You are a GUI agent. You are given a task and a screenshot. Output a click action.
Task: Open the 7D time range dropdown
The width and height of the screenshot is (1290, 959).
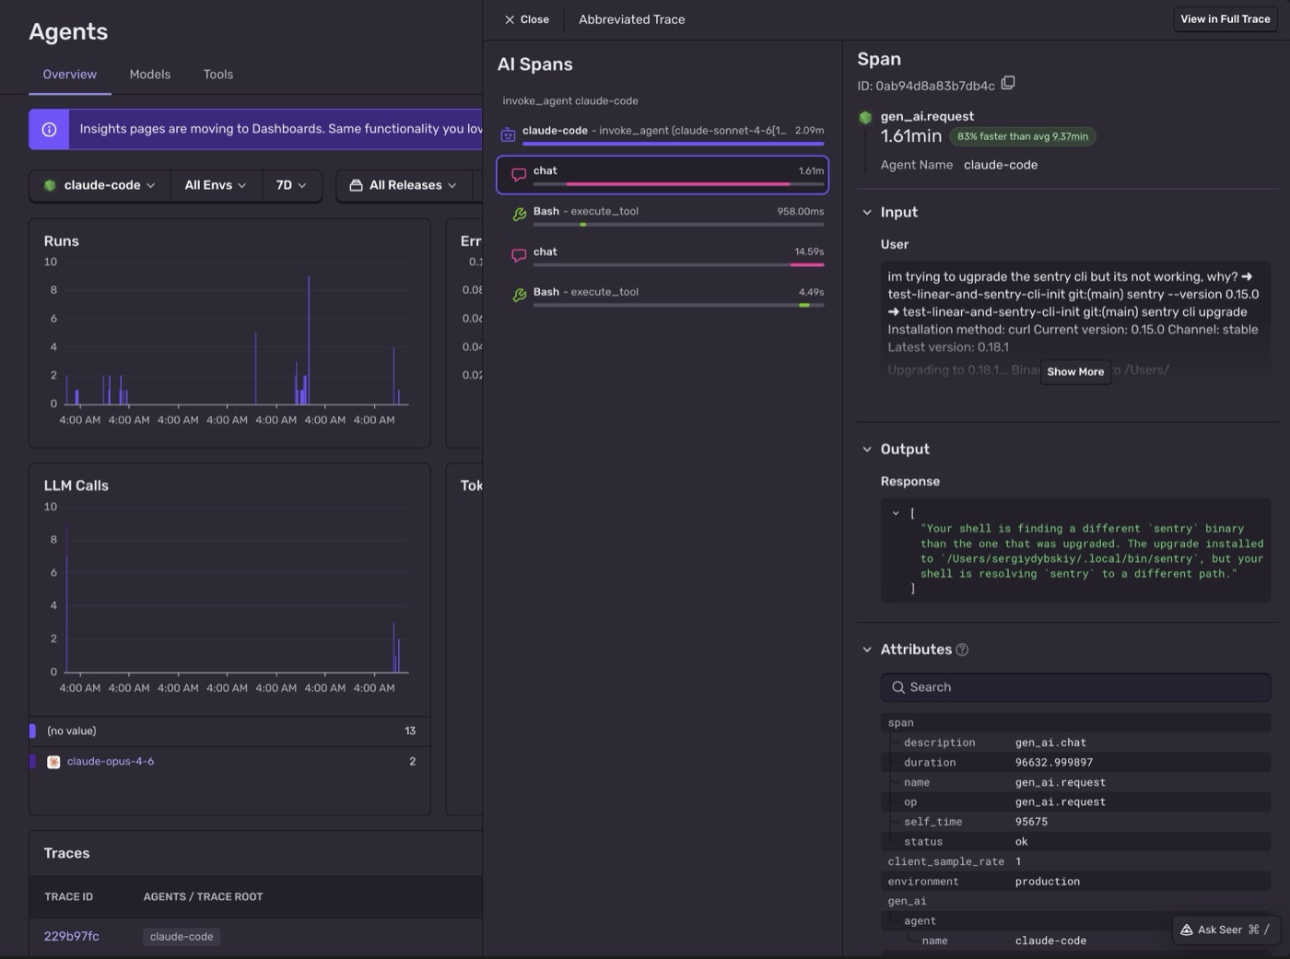(288, 185)
